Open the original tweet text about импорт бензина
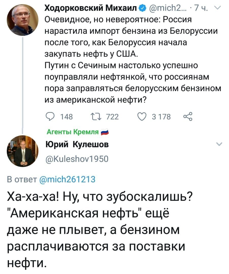Screen dimensions: 229x274 point(133,60)
